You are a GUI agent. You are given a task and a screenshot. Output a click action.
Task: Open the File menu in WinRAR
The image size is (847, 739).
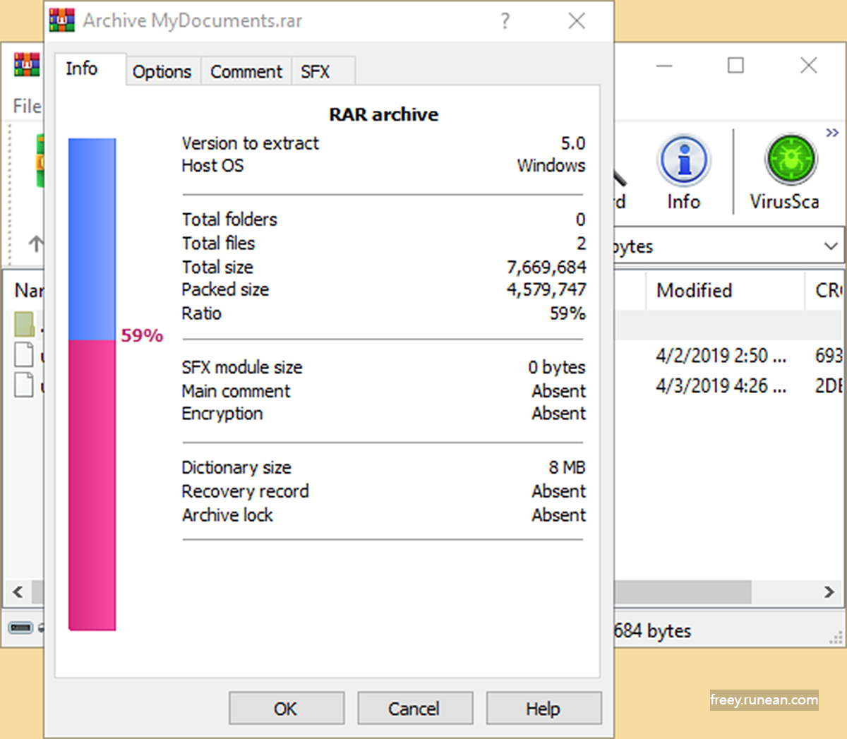click(27, 106)
